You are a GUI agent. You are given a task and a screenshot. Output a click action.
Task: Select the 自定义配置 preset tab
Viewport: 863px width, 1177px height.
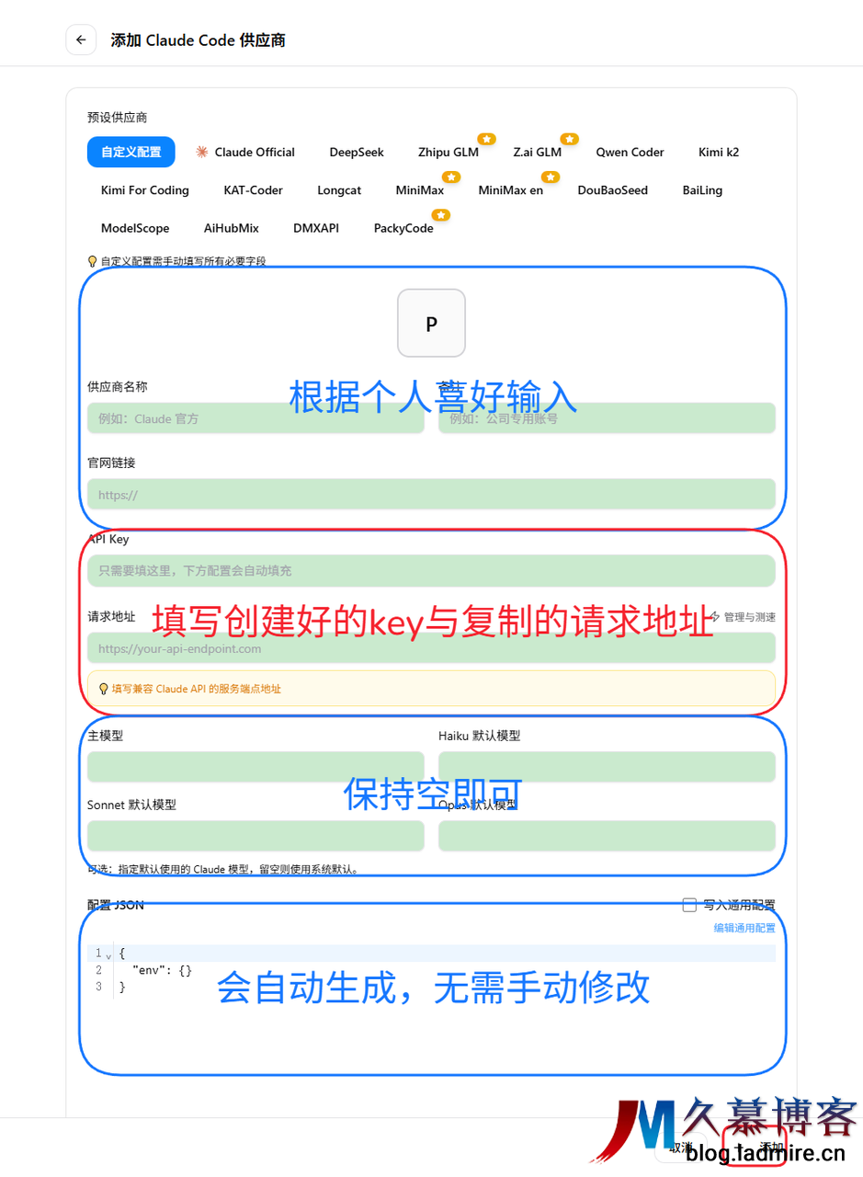pos(131,153)
